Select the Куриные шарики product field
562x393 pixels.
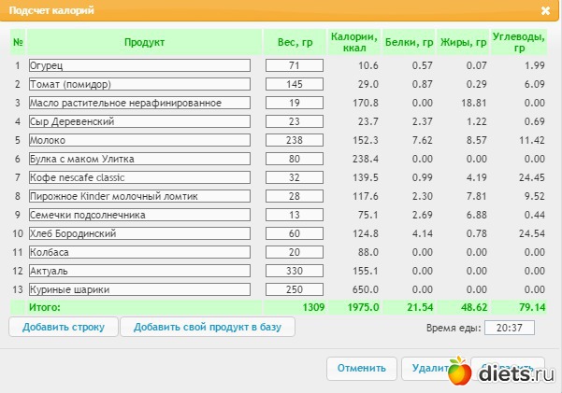tap(139, 289)
